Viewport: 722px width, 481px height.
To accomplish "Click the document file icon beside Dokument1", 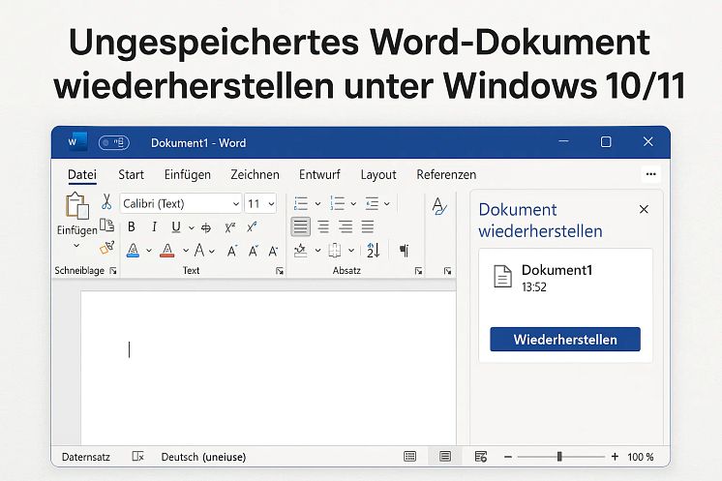I will (x=502, y=276).
